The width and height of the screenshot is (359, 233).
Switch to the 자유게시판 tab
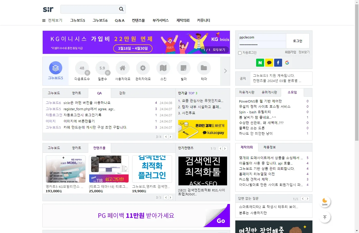[247, 92]
